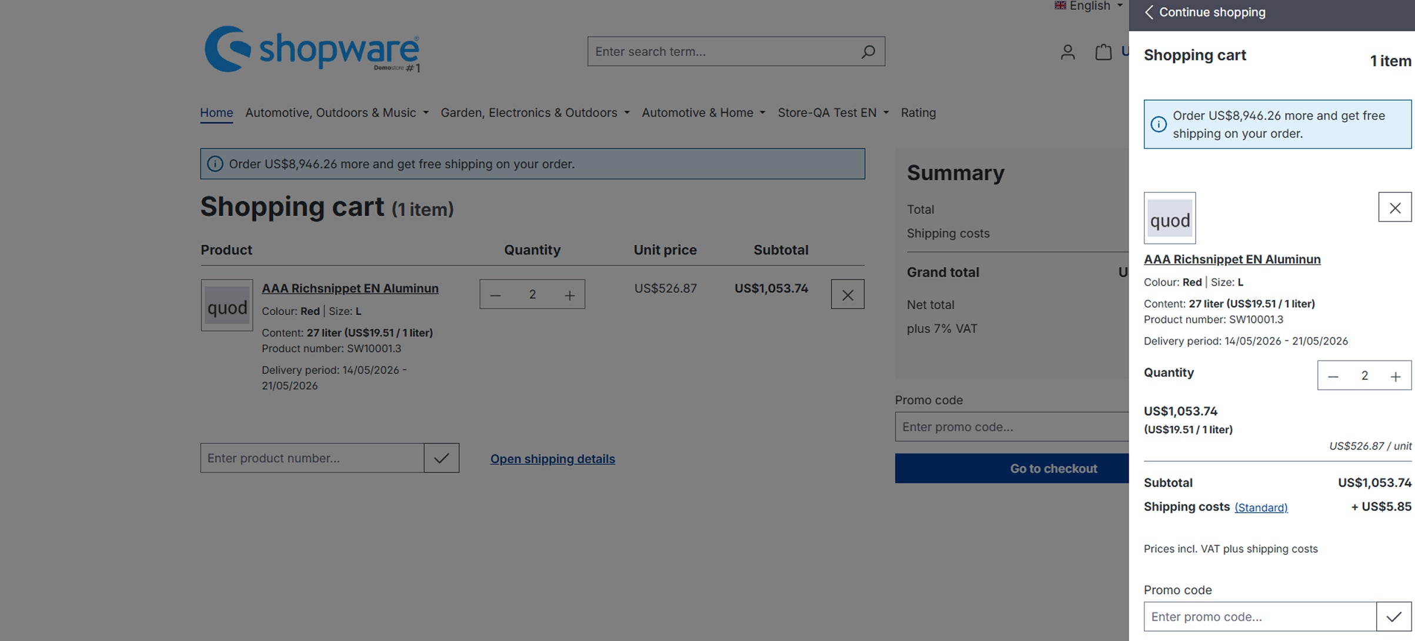
Task: Click 'plus 7% VAT' in Summary
Action: (x=942, y=329)
